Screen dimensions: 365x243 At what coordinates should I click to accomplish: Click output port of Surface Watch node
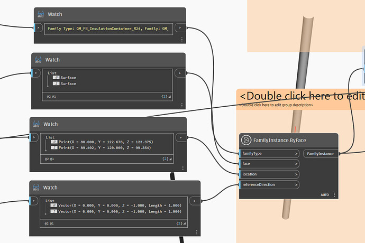(180, 73)
